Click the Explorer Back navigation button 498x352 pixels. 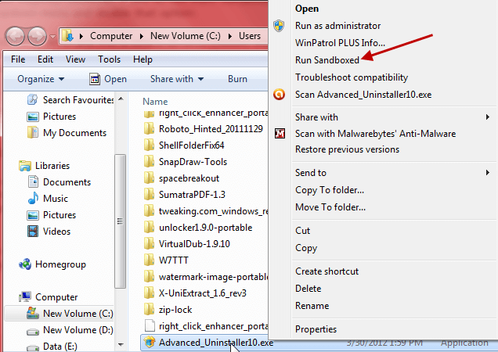(x=15, y=36)
